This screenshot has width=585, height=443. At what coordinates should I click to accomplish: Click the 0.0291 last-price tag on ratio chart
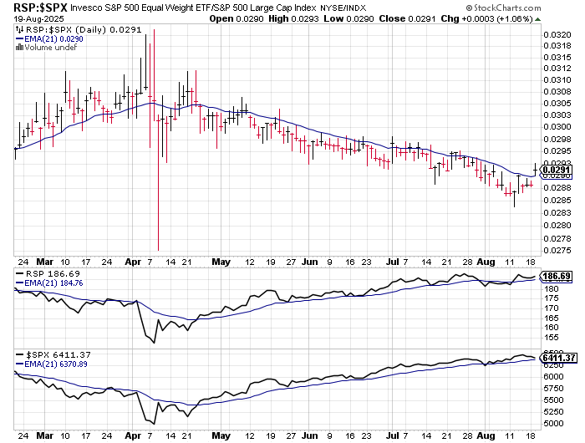(x=557, y=171)
